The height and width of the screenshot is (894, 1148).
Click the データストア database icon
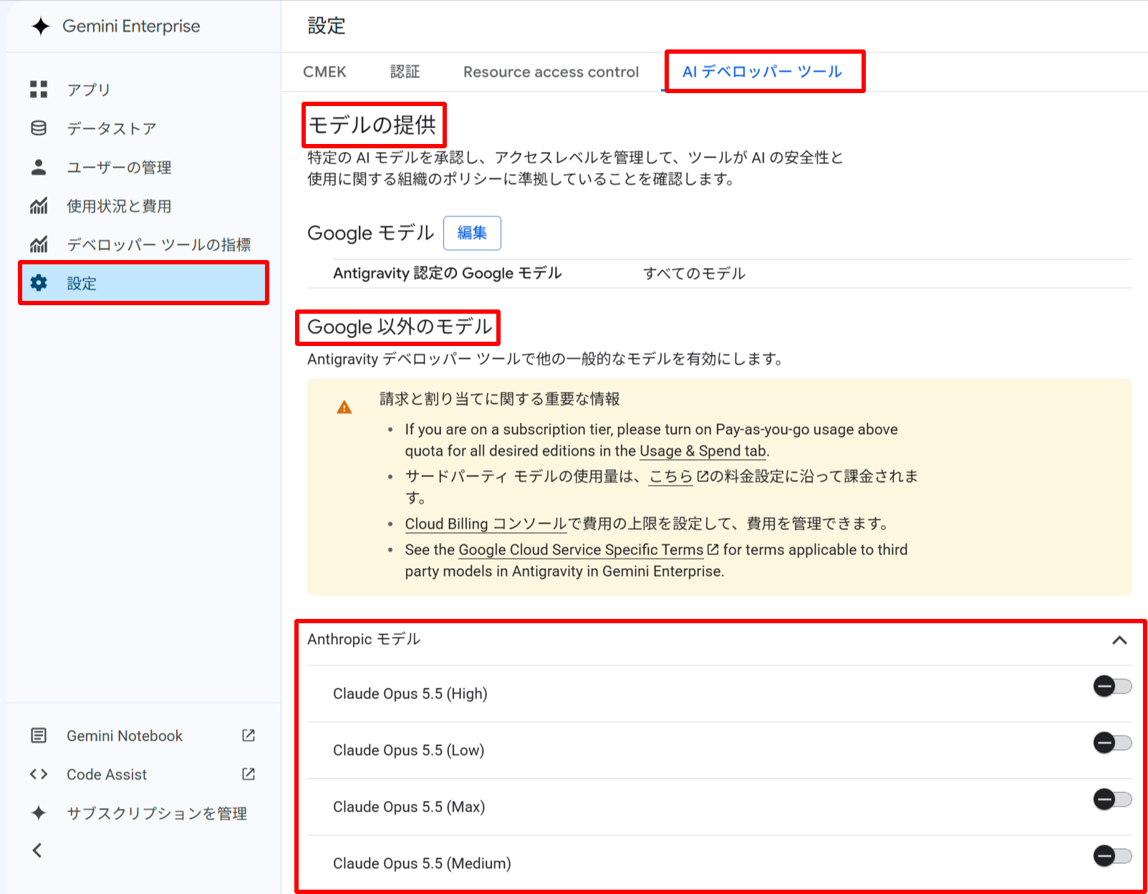click(x=39, y=128)
